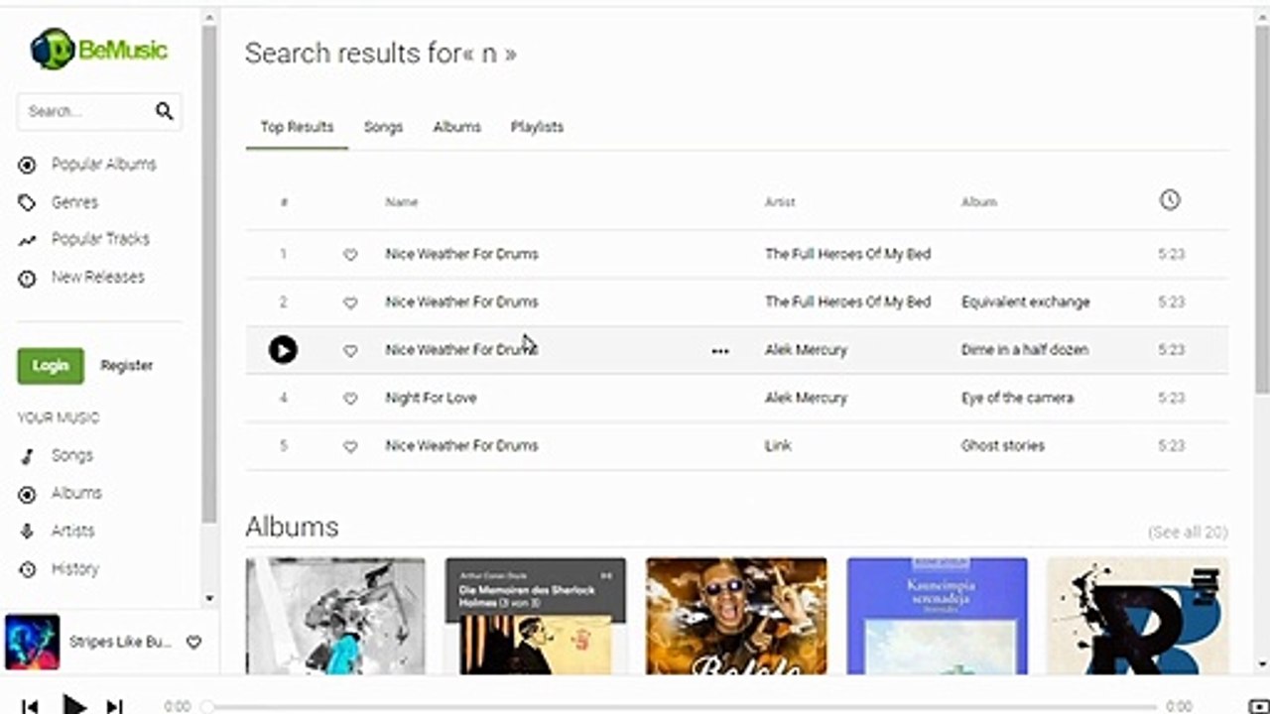This screenshot has width=1270, height=714.
Task: Open Popular Tracks in sidebar
Action: click(100, 239)
